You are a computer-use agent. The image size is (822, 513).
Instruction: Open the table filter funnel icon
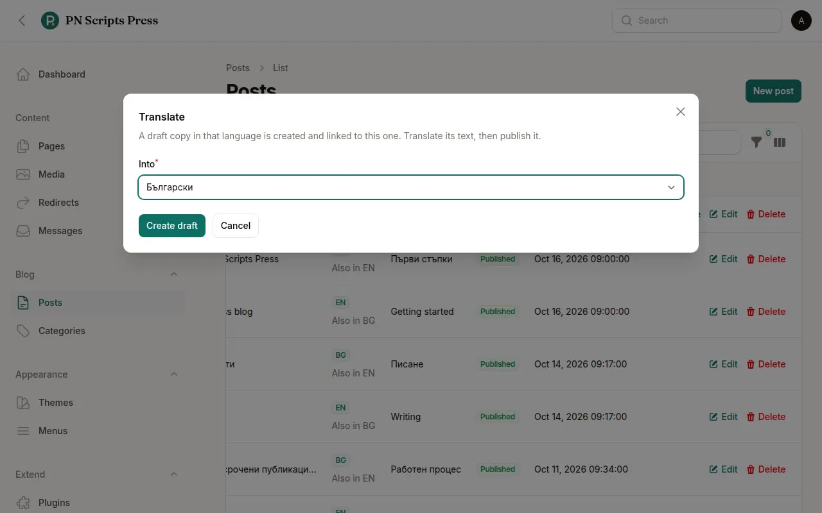tap(756, 142)
